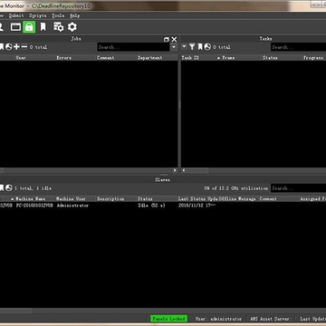Screen dimensions: 326x326
Task: Float the Jobs panel with the undock icon
Action: (167, 39)
